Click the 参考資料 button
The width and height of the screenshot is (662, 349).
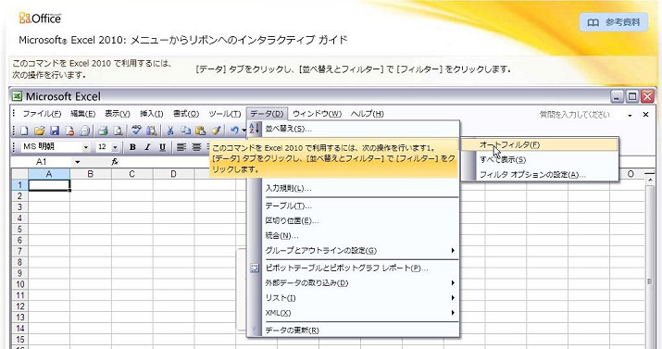(x=614, y=22)
